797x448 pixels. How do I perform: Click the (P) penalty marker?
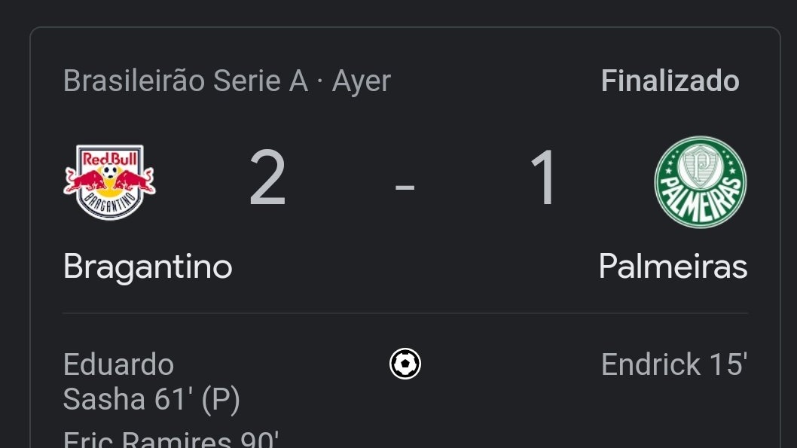click(221, 399)
